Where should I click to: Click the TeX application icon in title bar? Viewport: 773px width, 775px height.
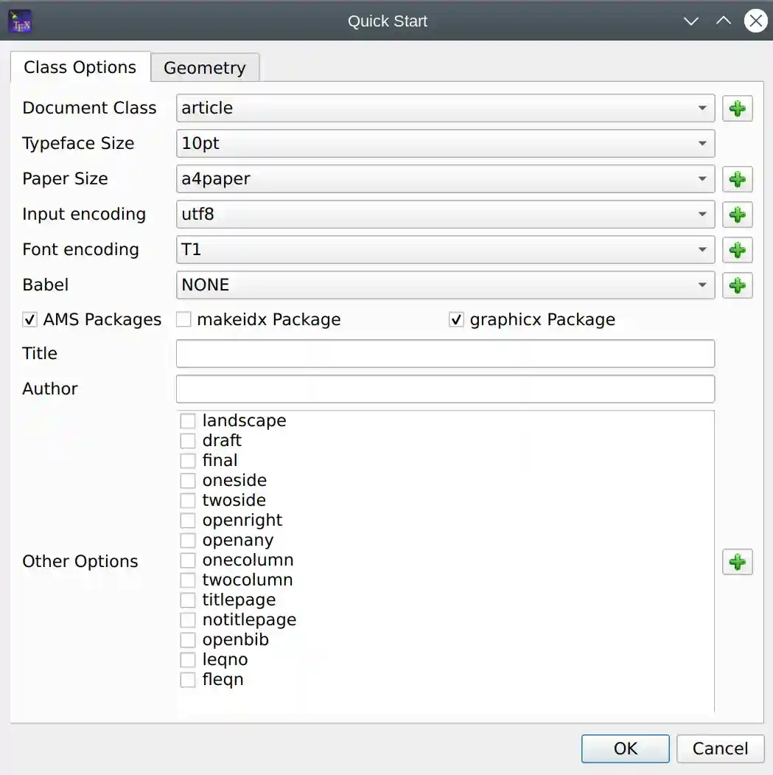click(x=19, y=21)
